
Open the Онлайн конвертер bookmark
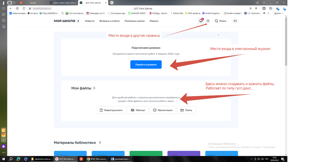point(233,13)
